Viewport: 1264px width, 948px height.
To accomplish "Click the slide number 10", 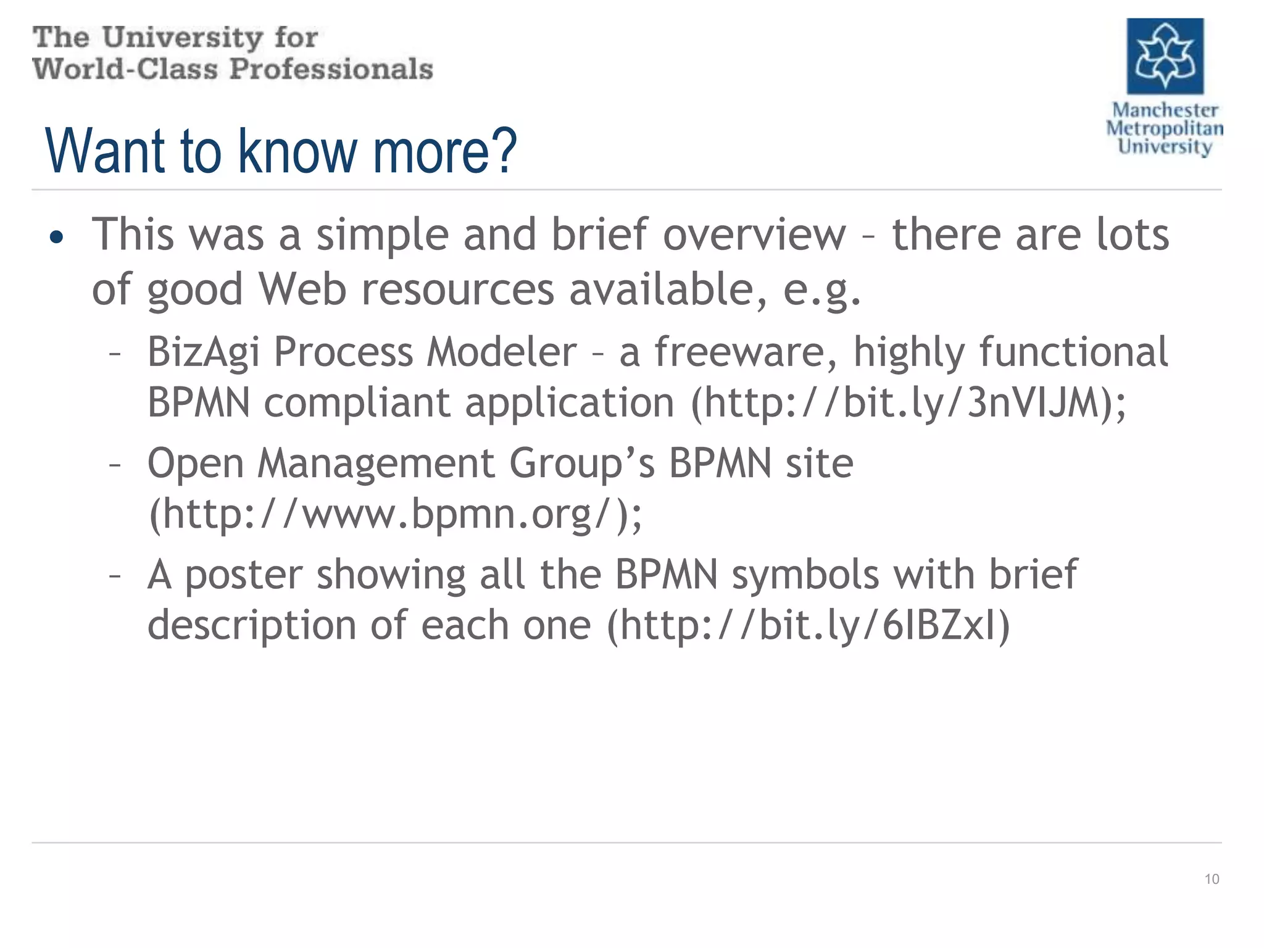I will (1212, 879).
